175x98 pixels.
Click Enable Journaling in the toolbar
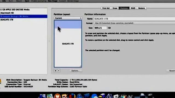coord(39,1)
